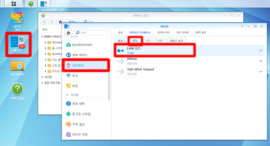Click the 삭제 delete button
Screen dimensions: 270x146
point(147,41)
